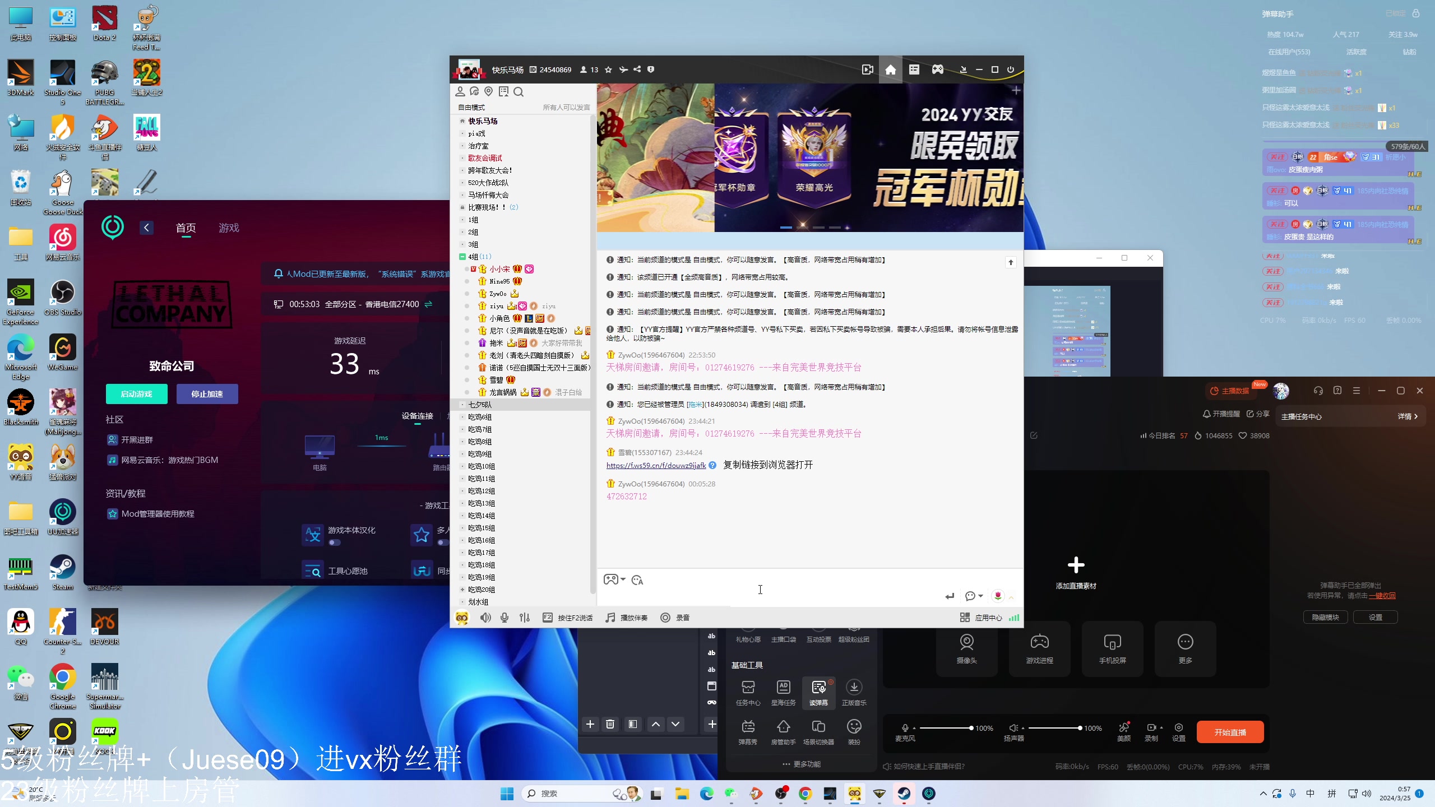Click 停止加速 button in UU
Screen dimensions: 1435x807
click(x=207, y=394)
